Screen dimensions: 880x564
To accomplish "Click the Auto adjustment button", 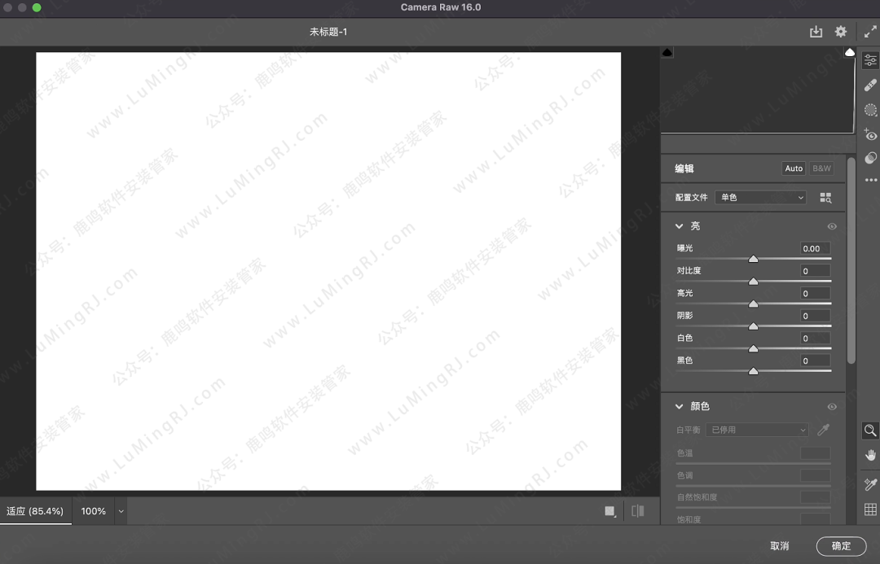I will pos(794,168).
